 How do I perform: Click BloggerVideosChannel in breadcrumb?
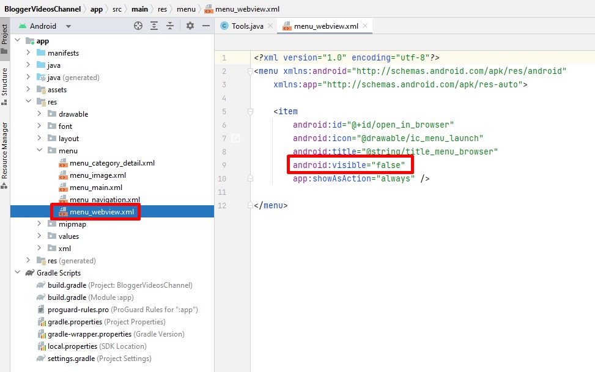pyautogui.click(x=43, y=9)
